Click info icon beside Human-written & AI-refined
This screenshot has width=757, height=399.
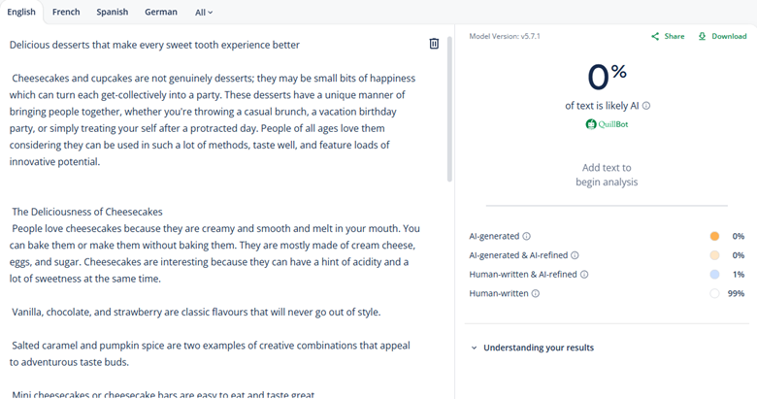point(584,275)
